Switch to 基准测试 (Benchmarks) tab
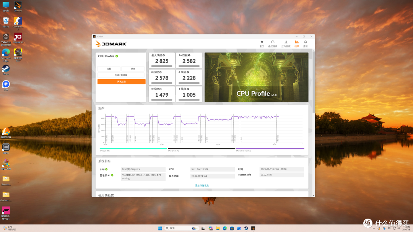The image size is (413, 232). coord(273,44)
